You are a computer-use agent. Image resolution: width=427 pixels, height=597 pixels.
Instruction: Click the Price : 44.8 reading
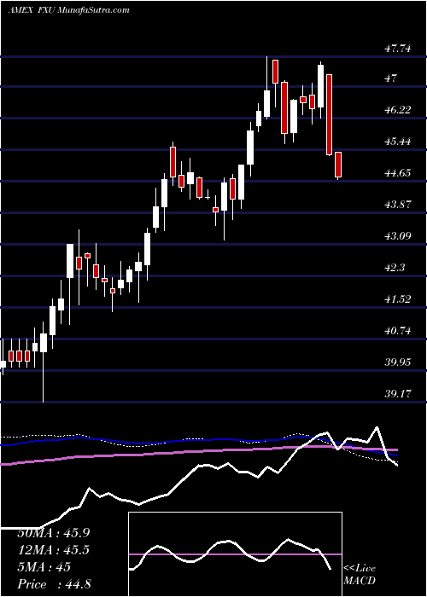[54, 584]
